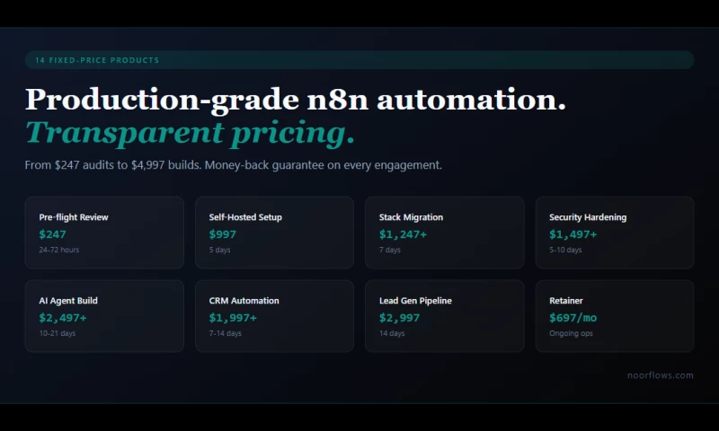Open the Pre-flight Review card

tap(104, 233)
